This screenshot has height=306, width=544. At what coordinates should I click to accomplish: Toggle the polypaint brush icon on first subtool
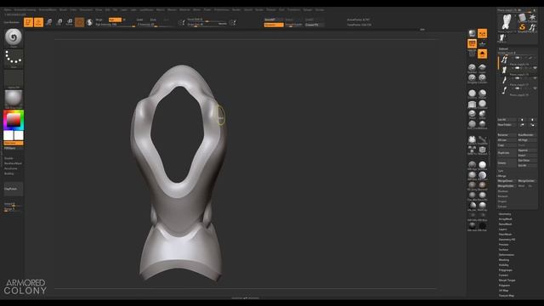[530, 58]
